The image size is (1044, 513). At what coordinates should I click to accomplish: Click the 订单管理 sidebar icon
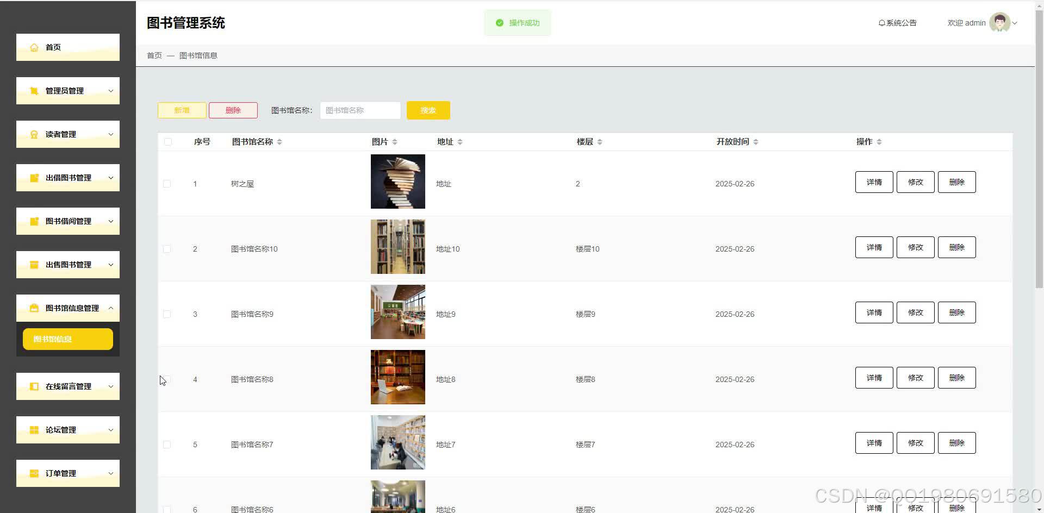tap(34, 473)
